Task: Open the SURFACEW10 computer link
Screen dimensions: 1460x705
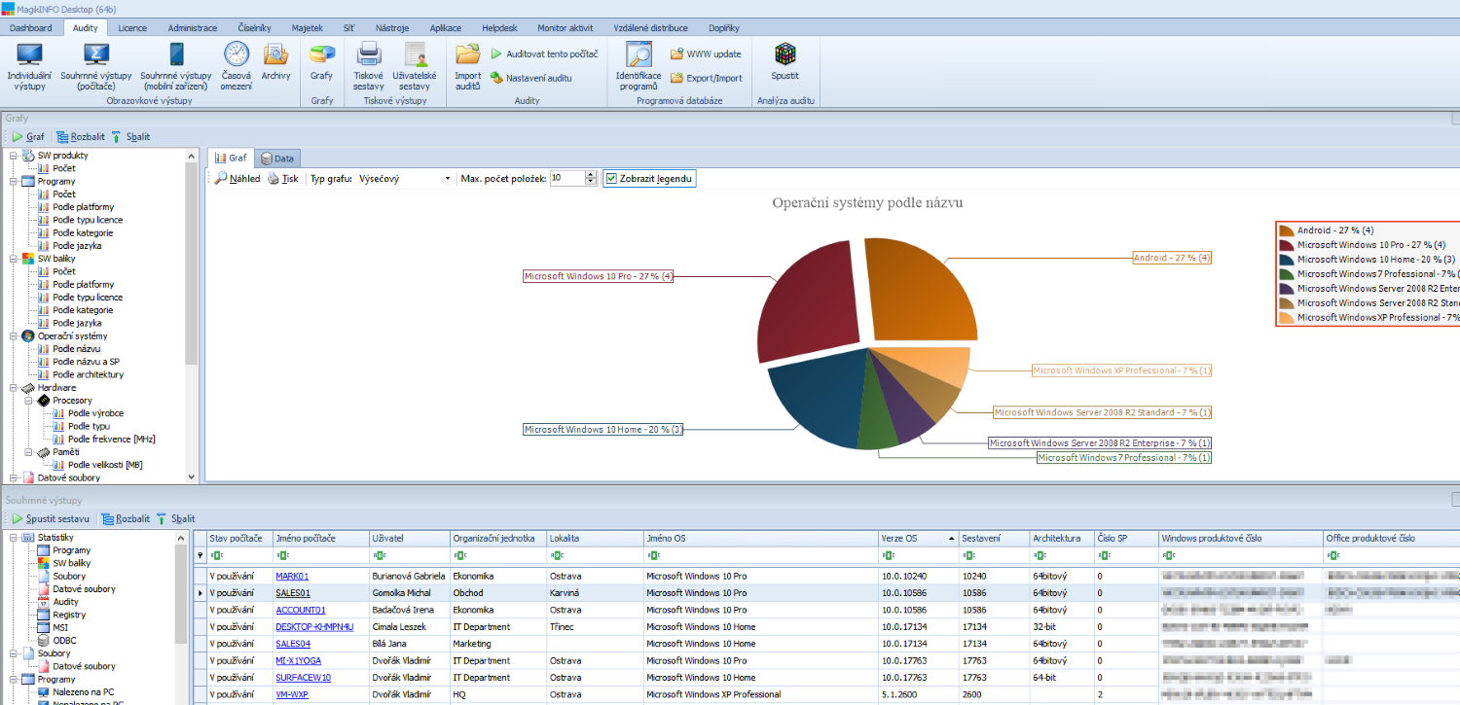Action: (304, 678)
